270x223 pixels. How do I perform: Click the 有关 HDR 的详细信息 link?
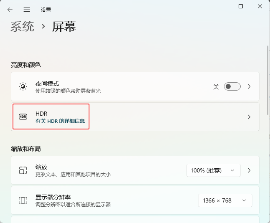click(60, 121)
